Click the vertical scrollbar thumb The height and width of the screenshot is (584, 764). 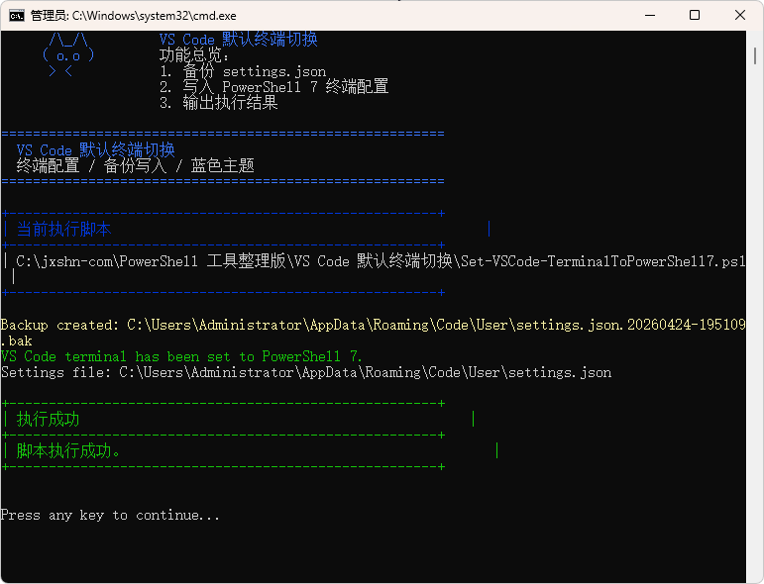(x=755, y=56)
